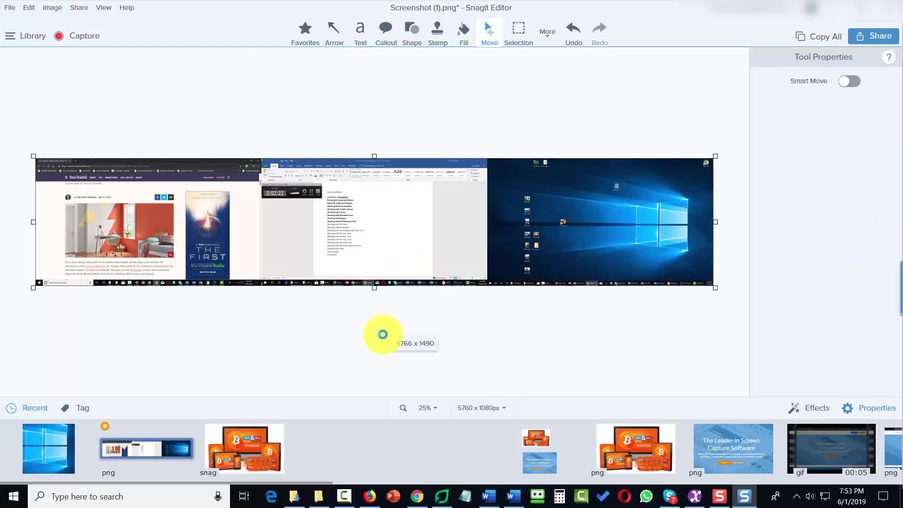Screen dimensions: 903x508
Task: Open the Tool Properties help icon
Action: click(x=888, y=57)
